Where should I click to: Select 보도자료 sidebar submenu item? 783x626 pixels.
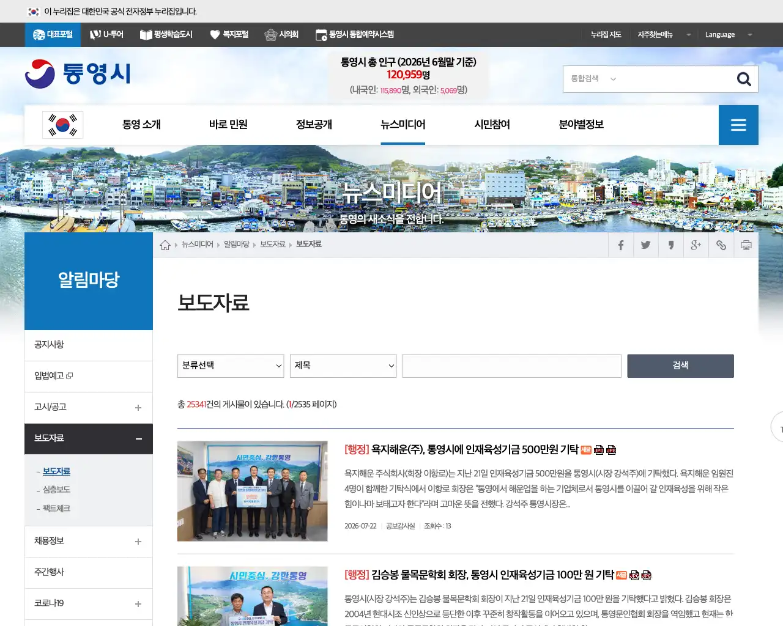pyautogui.click(x=56, y=471)
